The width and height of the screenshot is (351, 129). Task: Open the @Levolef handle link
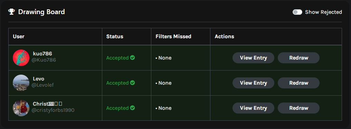42,85
